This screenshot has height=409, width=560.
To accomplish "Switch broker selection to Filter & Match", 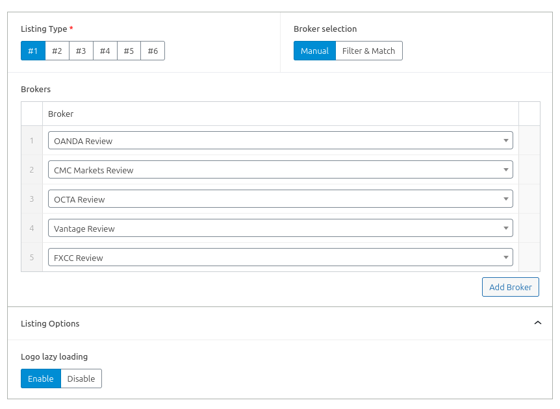I will click(368, 51).
